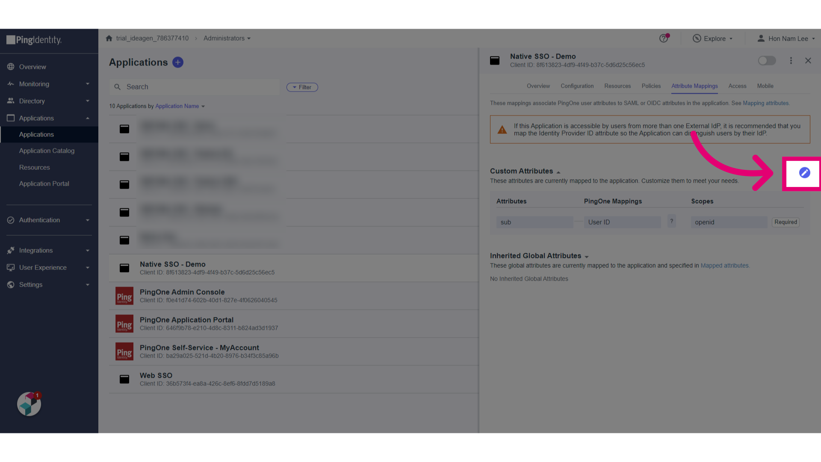Follow the Mapping attributes link
This screenshot has height=462, width=821.
[x=766, y=103]
